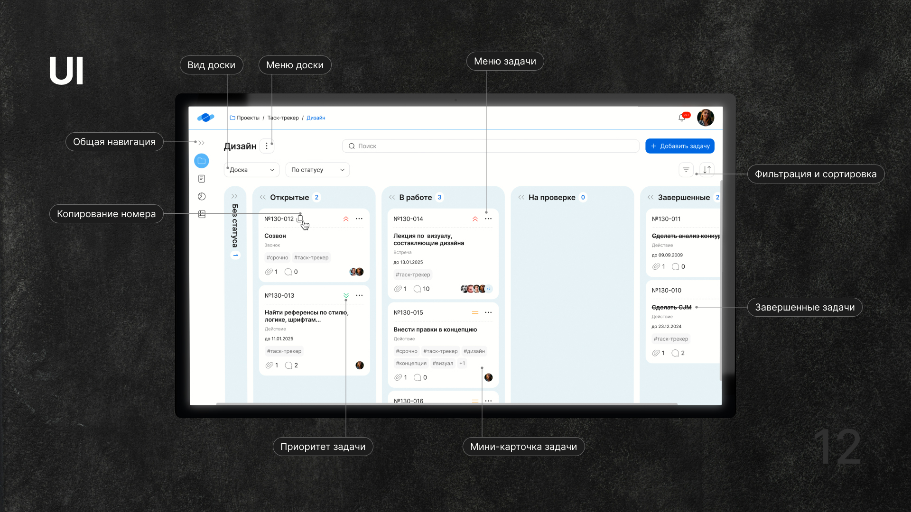Click Проекты breadcrumb link
911x512 pixels.
point(248,118)
